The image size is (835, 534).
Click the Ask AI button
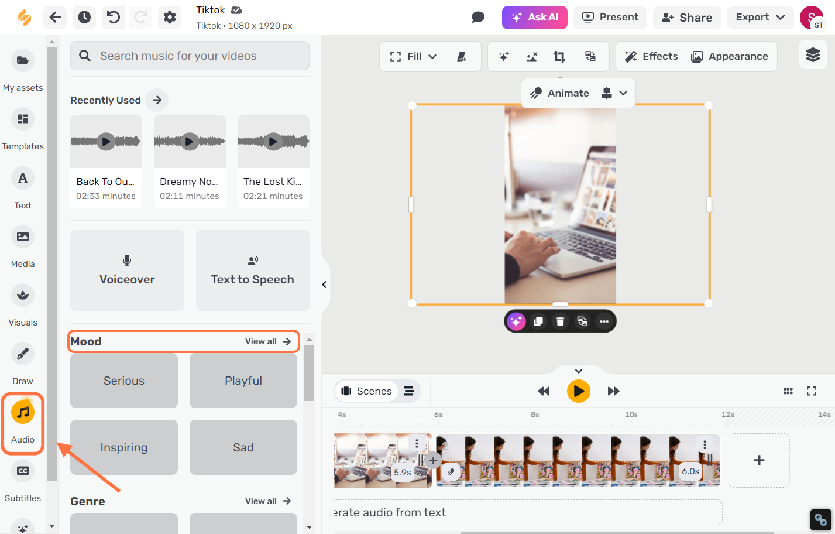tap(535, 17)
